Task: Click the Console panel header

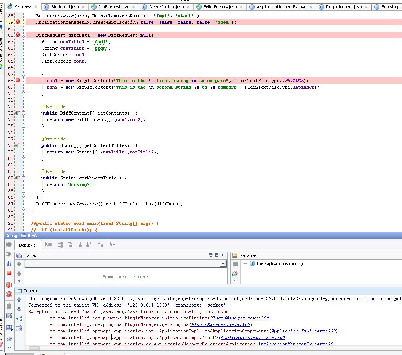Action: point(208,291)
